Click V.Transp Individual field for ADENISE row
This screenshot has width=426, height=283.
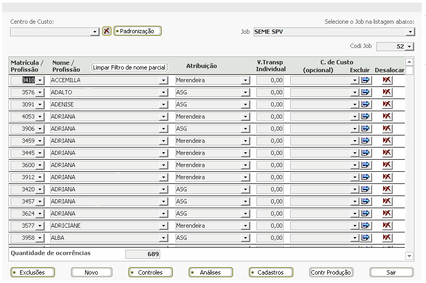point(270,104)
